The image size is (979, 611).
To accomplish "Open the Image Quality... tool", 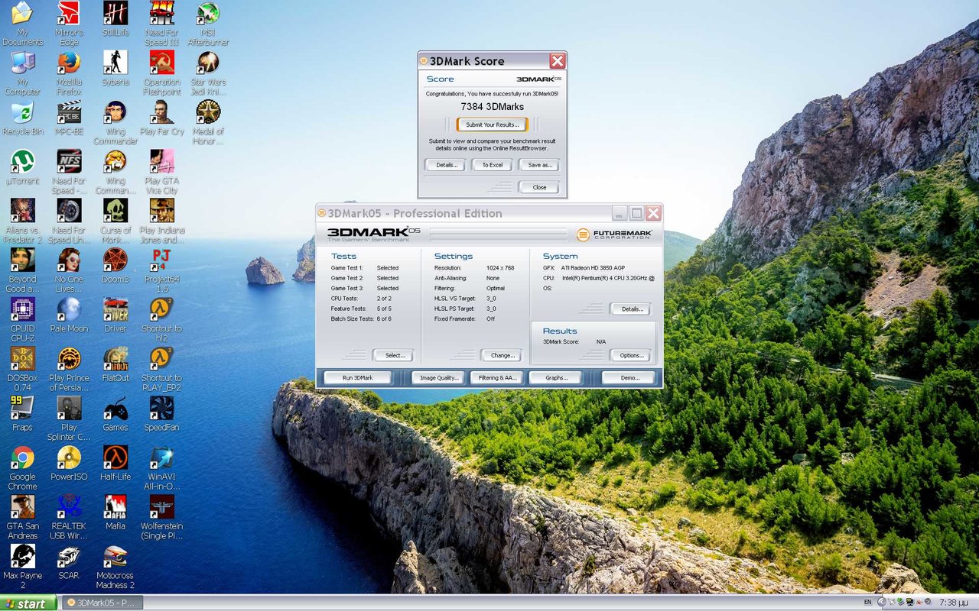I will pos(439,378).
